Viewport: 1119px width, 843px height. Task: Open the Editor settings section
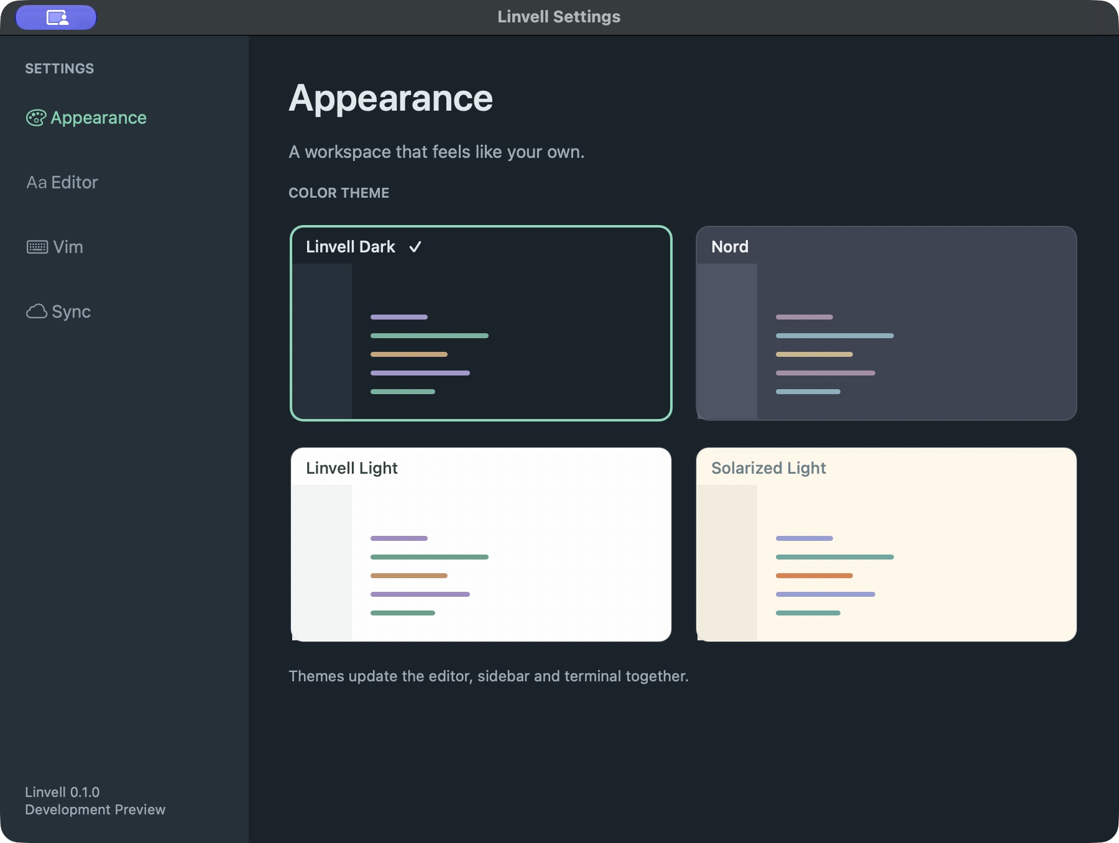click(x=62, y=183)
